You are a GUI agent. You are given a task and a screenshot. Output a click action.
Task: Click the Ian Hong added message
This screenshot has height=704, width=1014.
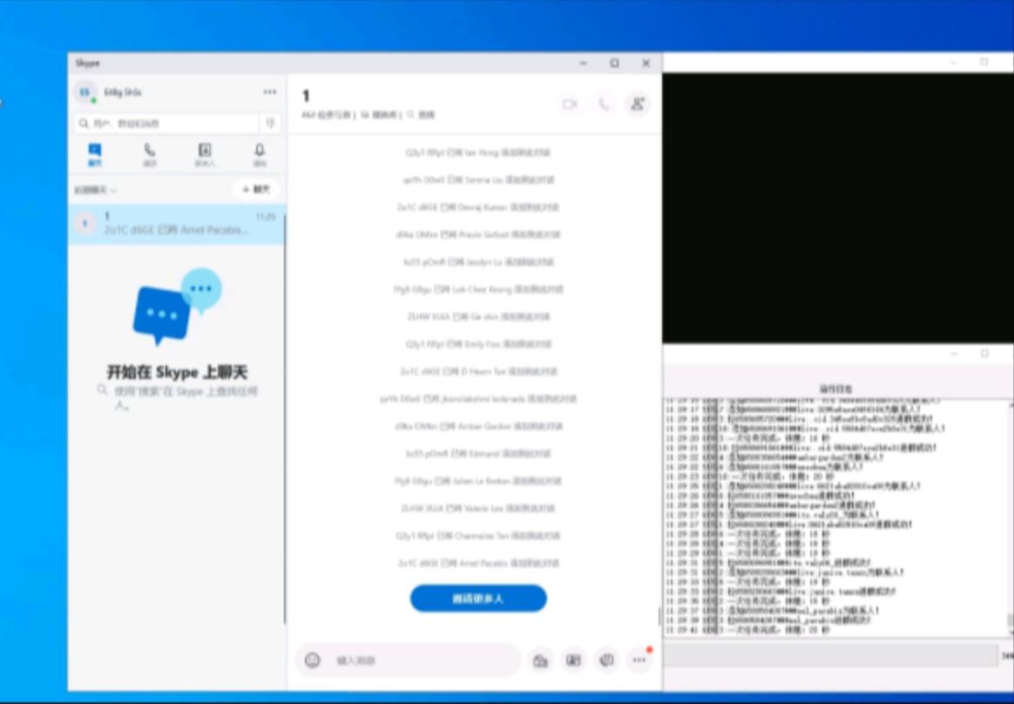(478, 152)
